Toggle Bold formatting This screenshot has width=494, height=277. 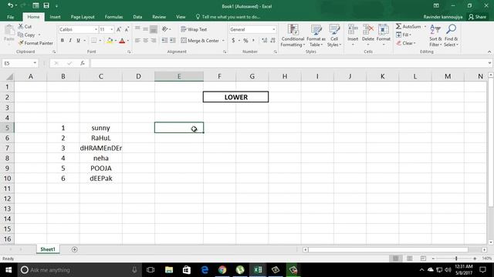point(63,41)
